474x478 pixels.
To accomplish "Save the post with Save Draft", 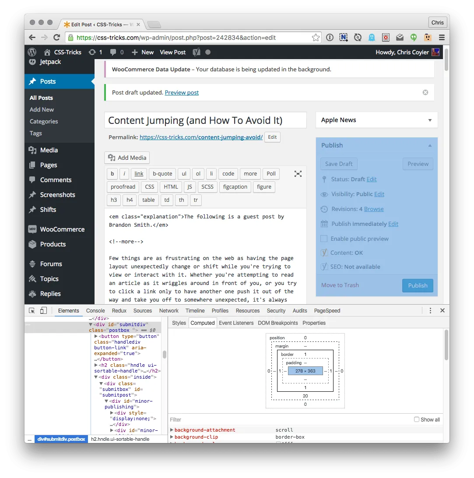I will [339, 164].
